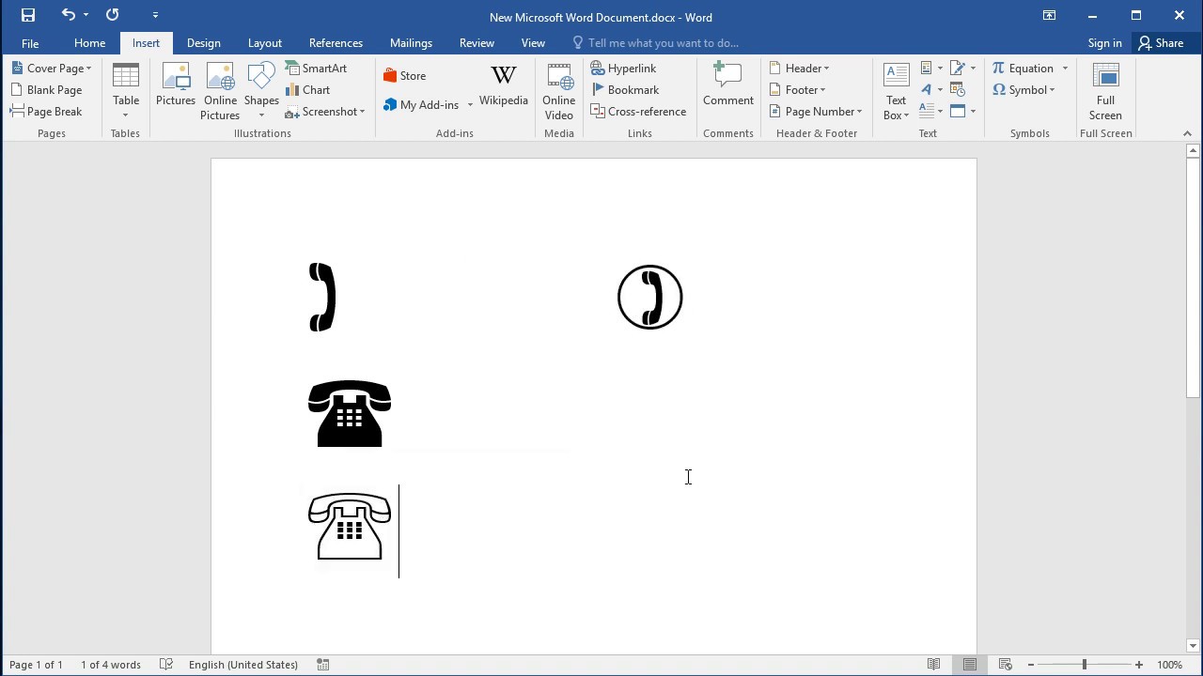Insert a Table from the ribbon
Viewport: 1203px width, 676px height.
pos(126,91)
